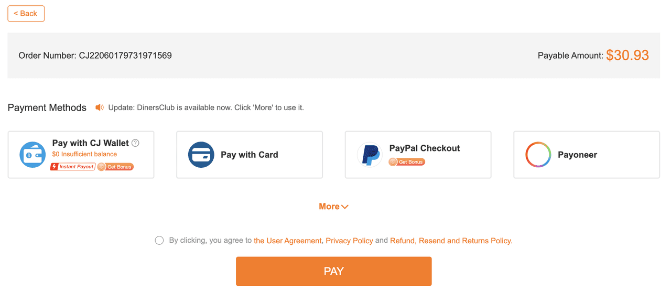Click the orange speaker announcement icon
Image resolution: width=671 pixels, height=292 pixels.
[x=100, y=107]
